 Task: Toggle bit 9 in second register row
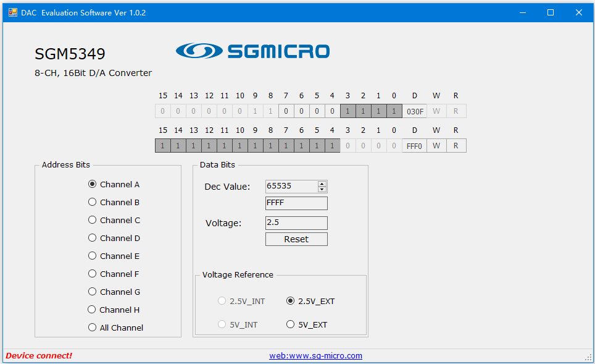(256, 145)
